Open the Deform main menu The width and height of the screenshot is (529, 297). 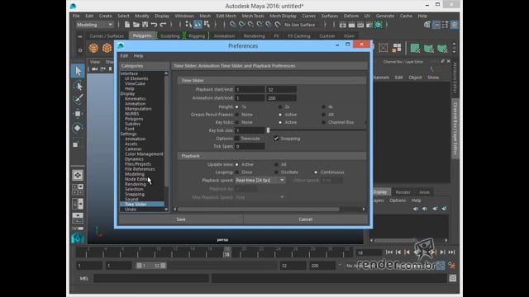coord(350,16)
